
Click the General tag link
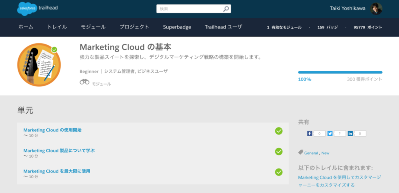311,153
